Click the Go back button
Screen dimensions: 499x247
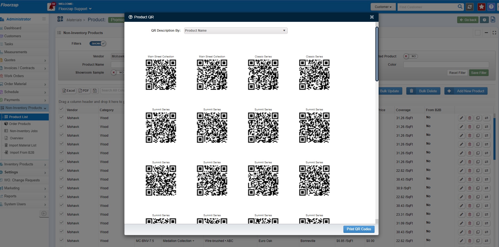(x=468, y=20)
